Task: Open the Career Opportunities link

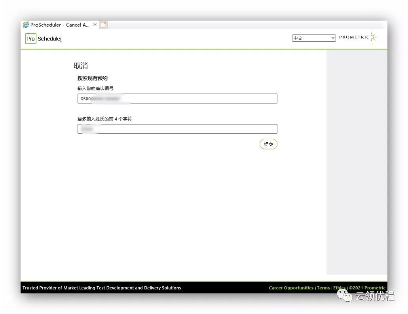Action: coord(291,288)
